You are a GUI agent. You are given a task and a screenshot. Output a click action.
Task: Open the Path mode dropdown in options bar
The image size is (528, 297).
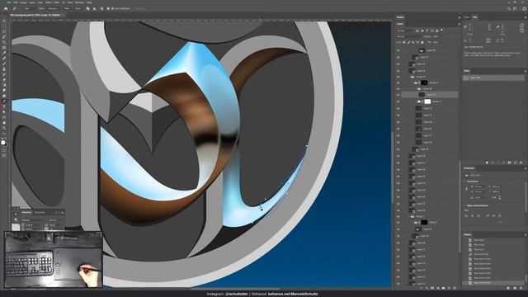coord(27,8)
